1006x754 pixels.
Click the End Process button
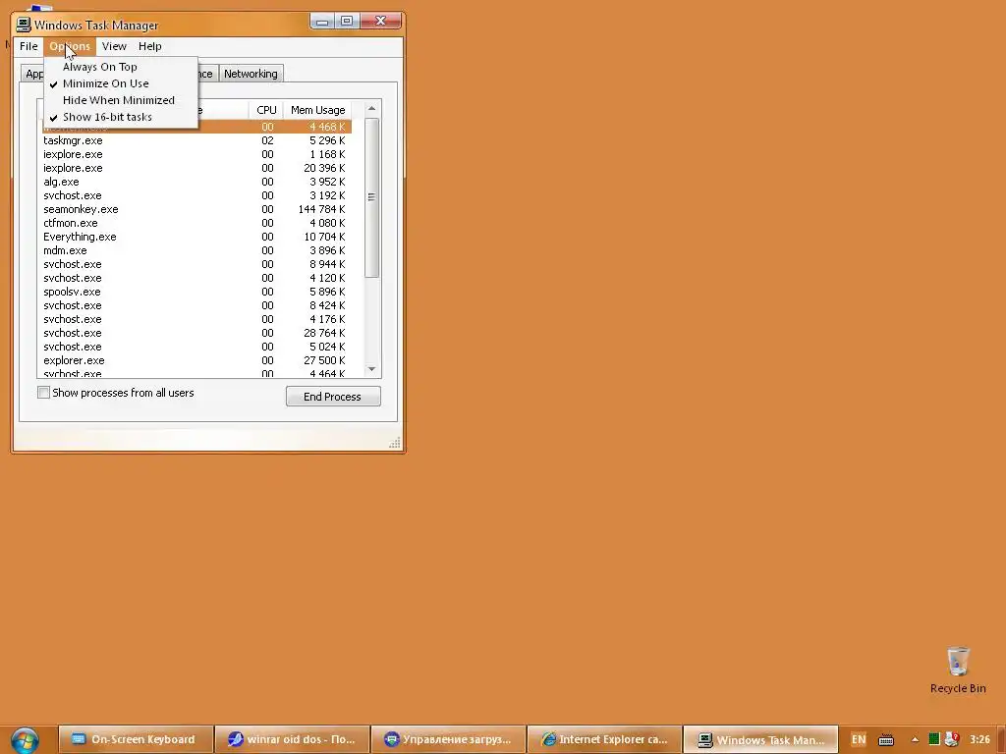click(x=333, y=397)
